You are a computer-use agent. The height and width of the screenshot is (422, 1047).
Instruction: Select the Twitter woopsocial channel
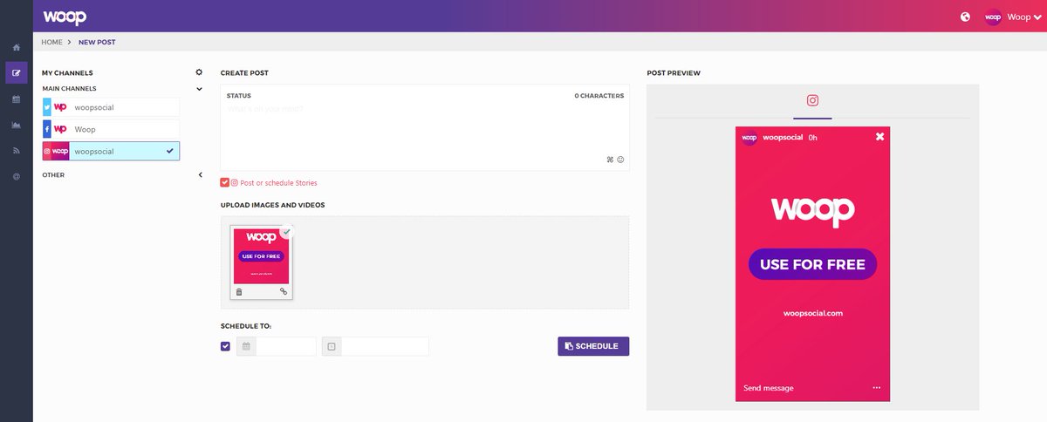(x=111, y=107)
